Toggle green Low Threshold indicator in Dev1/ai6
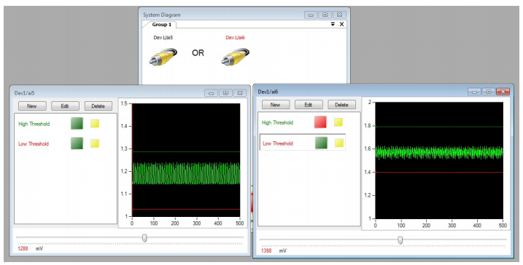The image size is (523, 265). tap(321, 143)
